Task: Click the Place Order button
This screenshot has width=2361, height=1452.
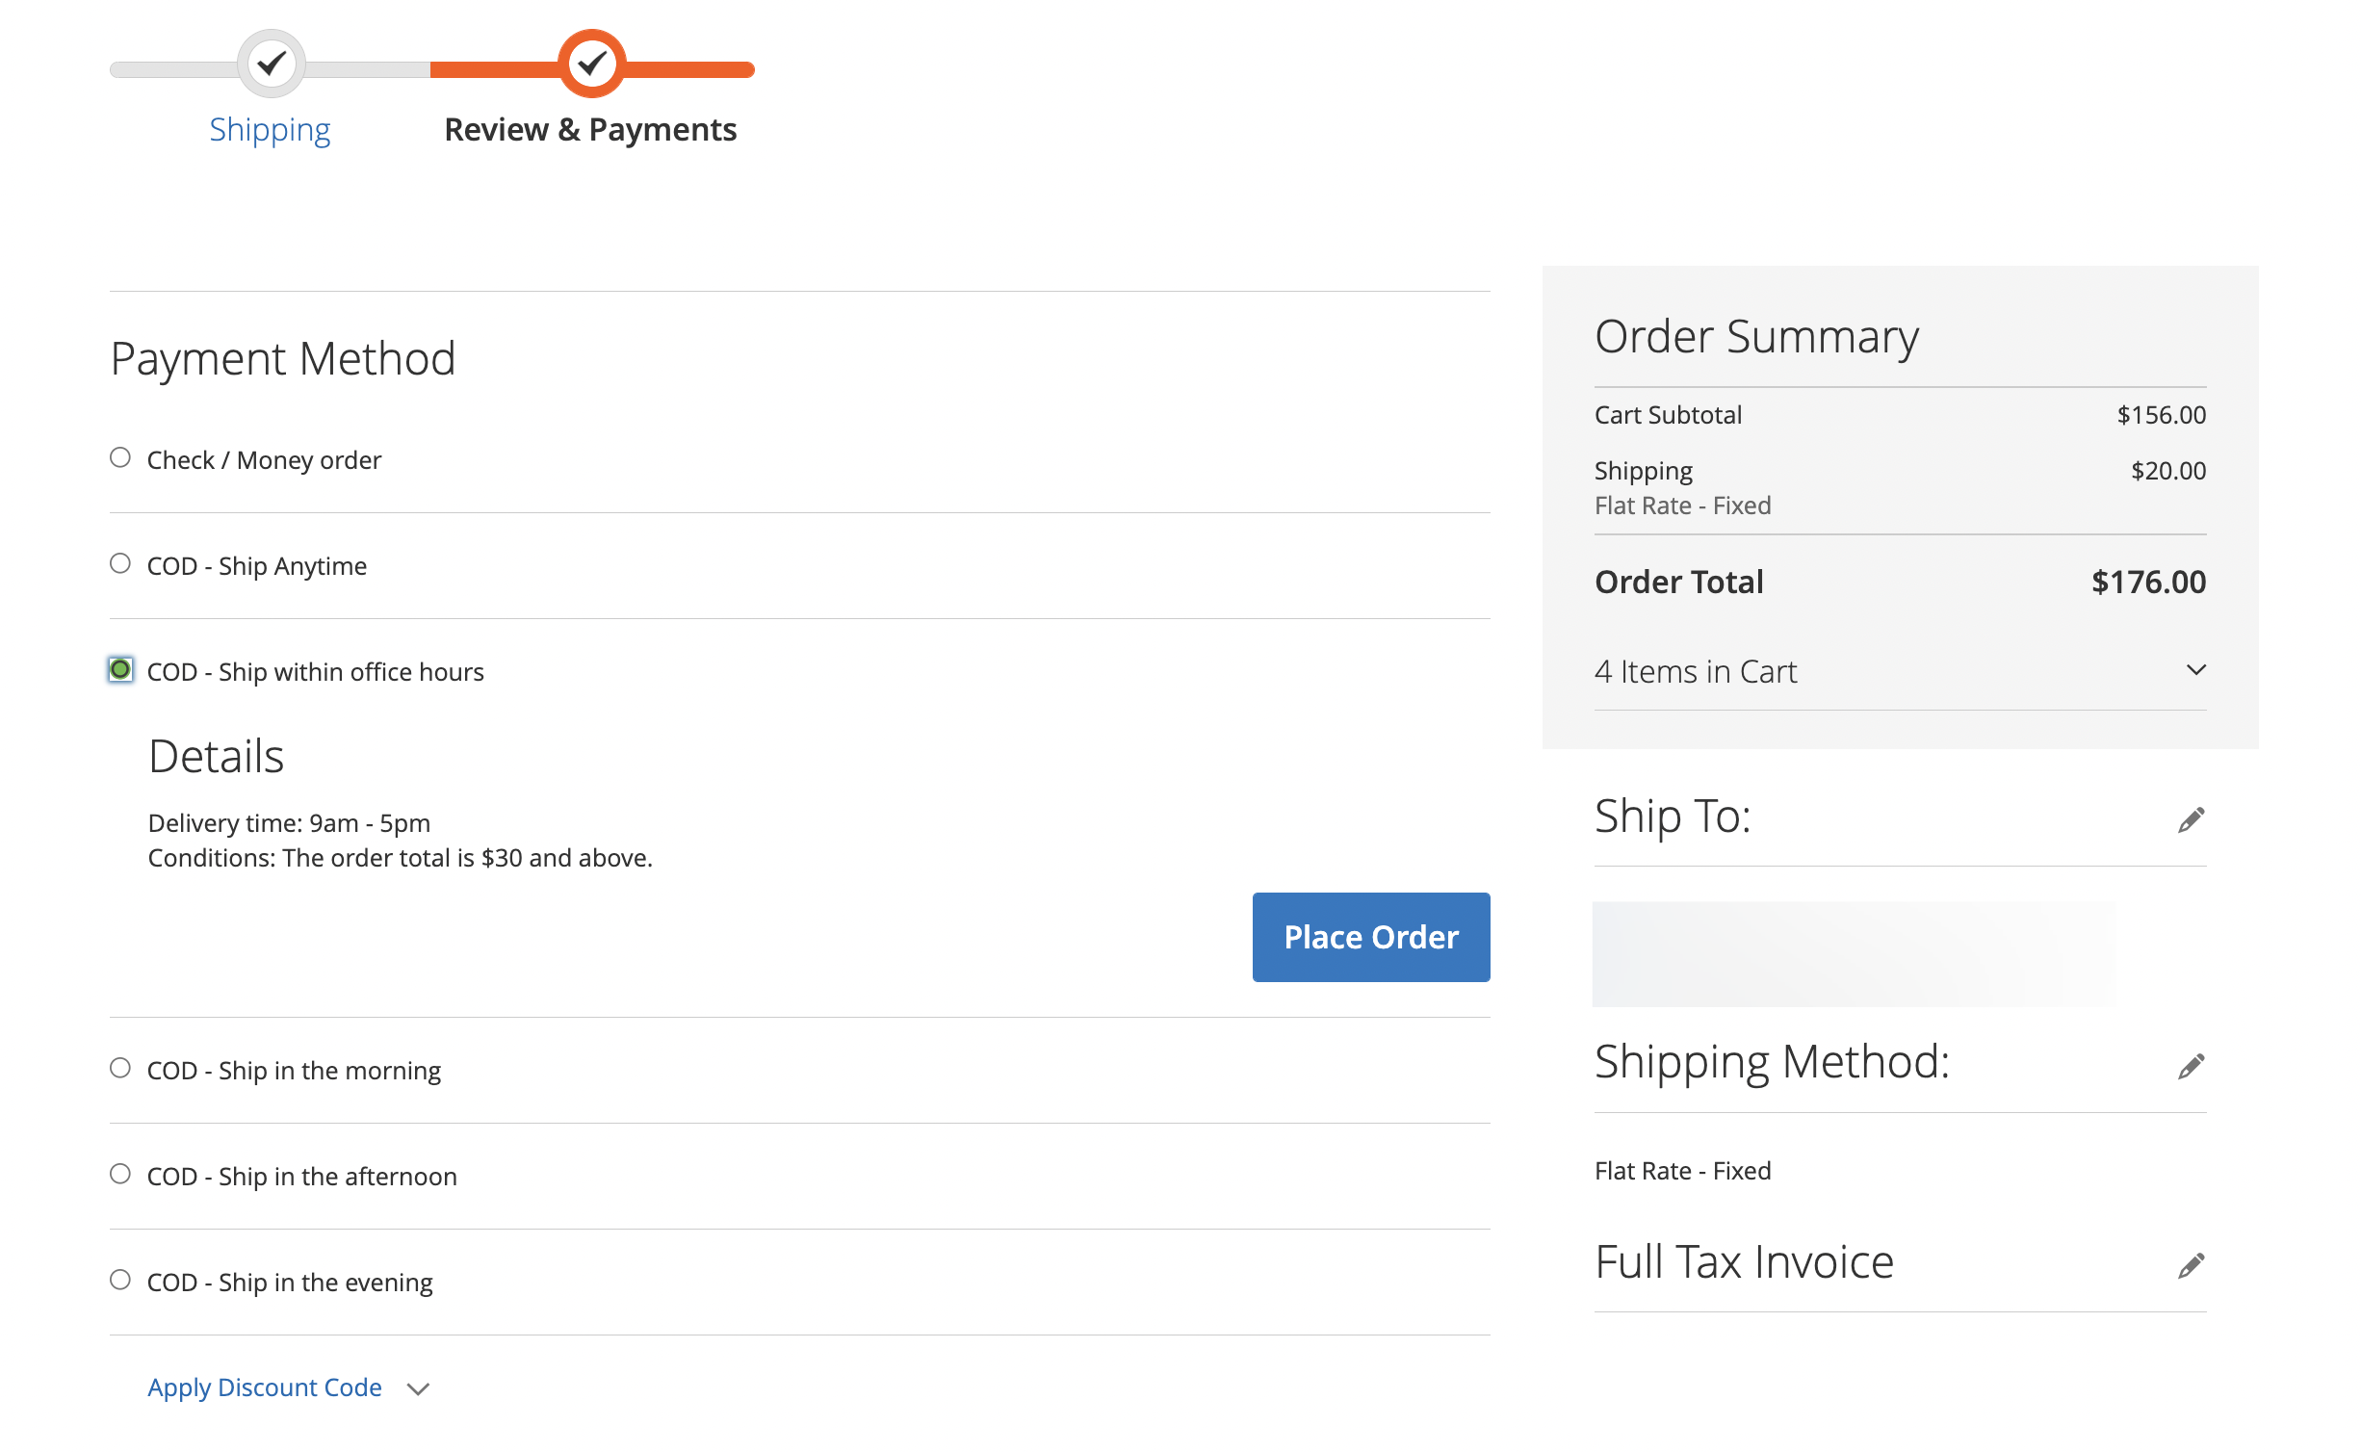Action: 1370,937
